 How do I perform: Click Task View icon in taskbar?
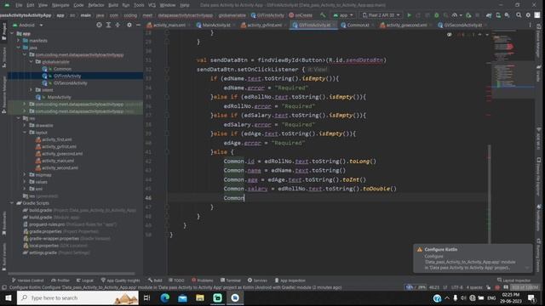[x=146, y=297]
